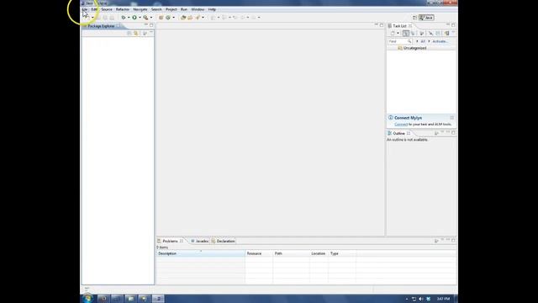Click the Open Task toolbar icon
The width and height of the screenshot is (538, 303).
pyautogui.click(x=190, y=18)
